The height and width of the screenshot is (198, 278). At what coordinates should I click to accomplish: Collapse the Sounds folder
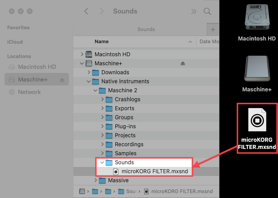pyautogui.click(x=102, y=162)
